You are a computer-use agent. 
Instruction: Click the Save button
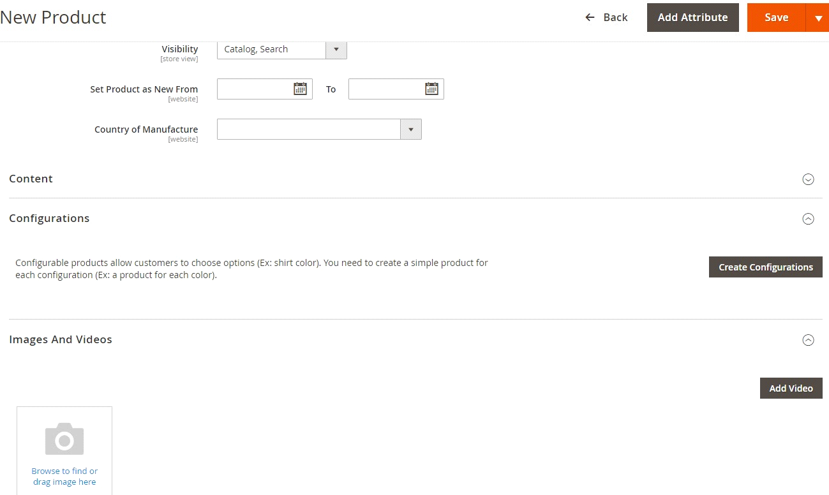tap(776, 17)
